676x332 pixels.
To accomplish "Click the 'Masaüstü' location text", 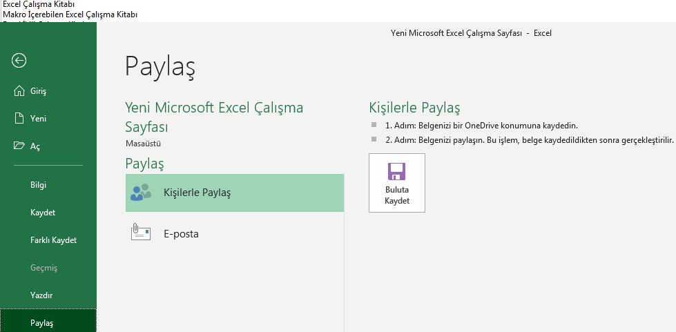I will pos(143,144).
